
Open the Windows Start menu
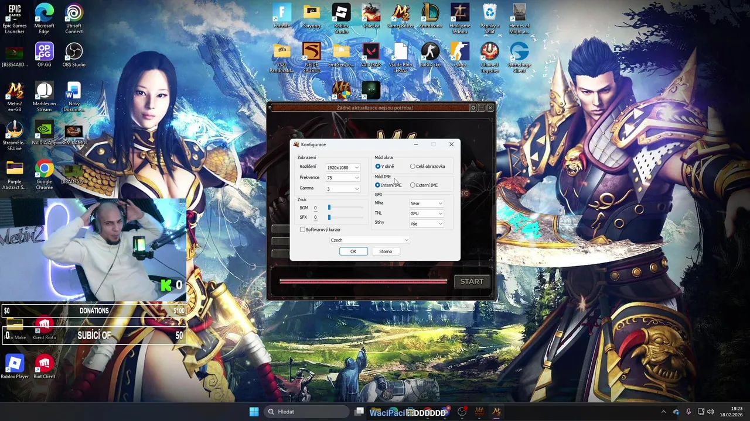[254, 412]
